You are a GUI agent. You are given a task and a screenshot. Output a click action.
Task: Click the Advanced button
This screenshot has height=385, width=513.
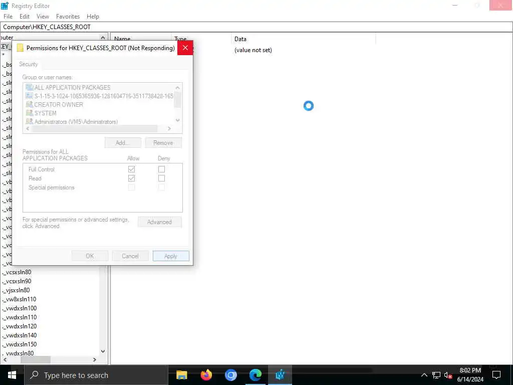click(159, 222)
